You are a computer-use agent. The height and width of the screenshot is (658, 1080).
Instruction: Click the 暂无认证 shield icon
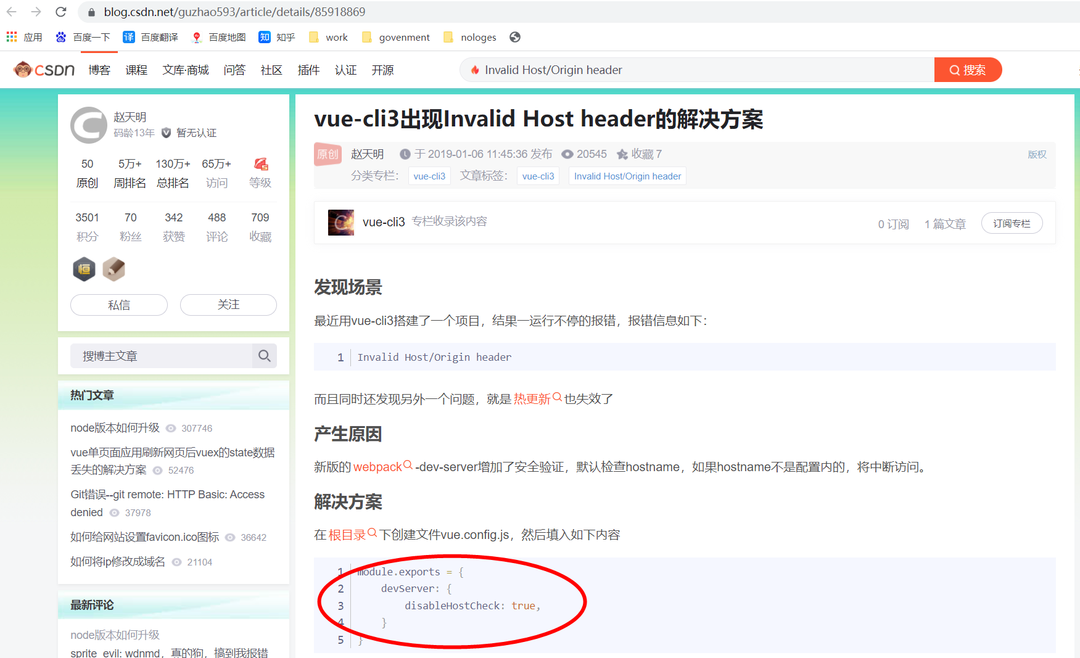[x=166, y=133]
